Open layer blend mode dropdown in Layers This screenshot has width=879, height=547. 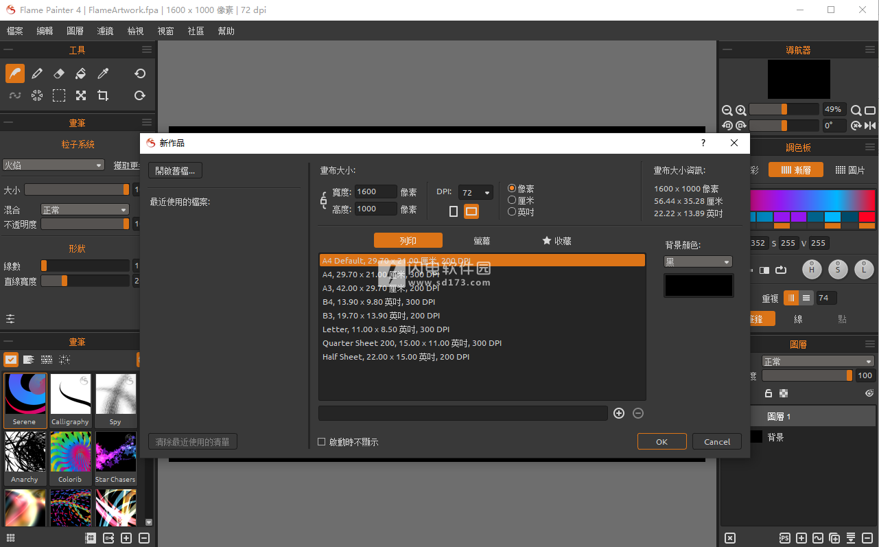pyautogui.click(x=817, y=361)
